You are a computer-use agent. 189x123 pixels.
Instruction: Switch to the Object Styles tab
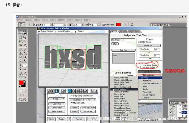(x=134, y=32)
